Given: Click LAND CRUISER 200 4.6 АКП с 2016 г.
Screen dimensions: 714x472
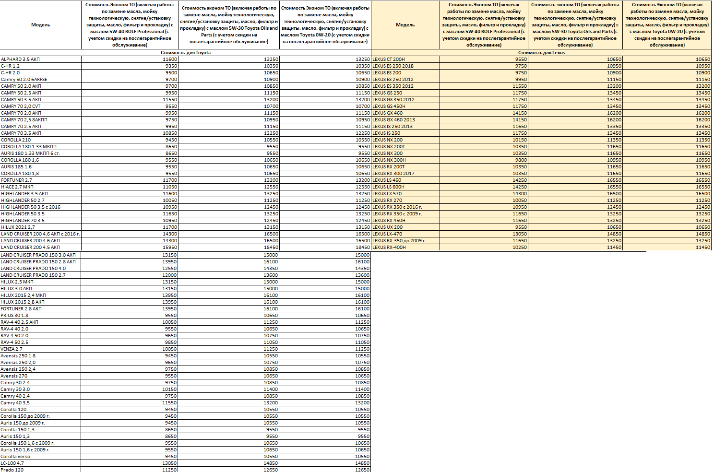Looking at the screenshot, I should pyautogui.click(x=41, y=234).
